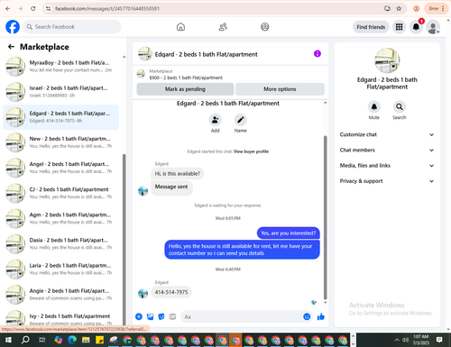Screen dimensions: 451x347
Task: Add people to the chat
Action: tap(215, 120)
